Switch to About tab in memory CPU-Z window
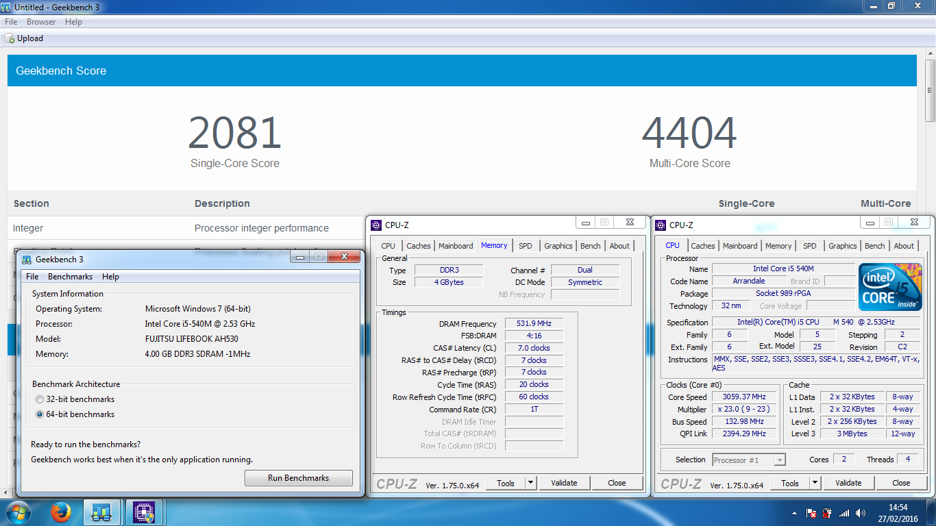Image resolution: width=936 pixels, height=526 pixels. pyautogui.click(x=619, y=246)
